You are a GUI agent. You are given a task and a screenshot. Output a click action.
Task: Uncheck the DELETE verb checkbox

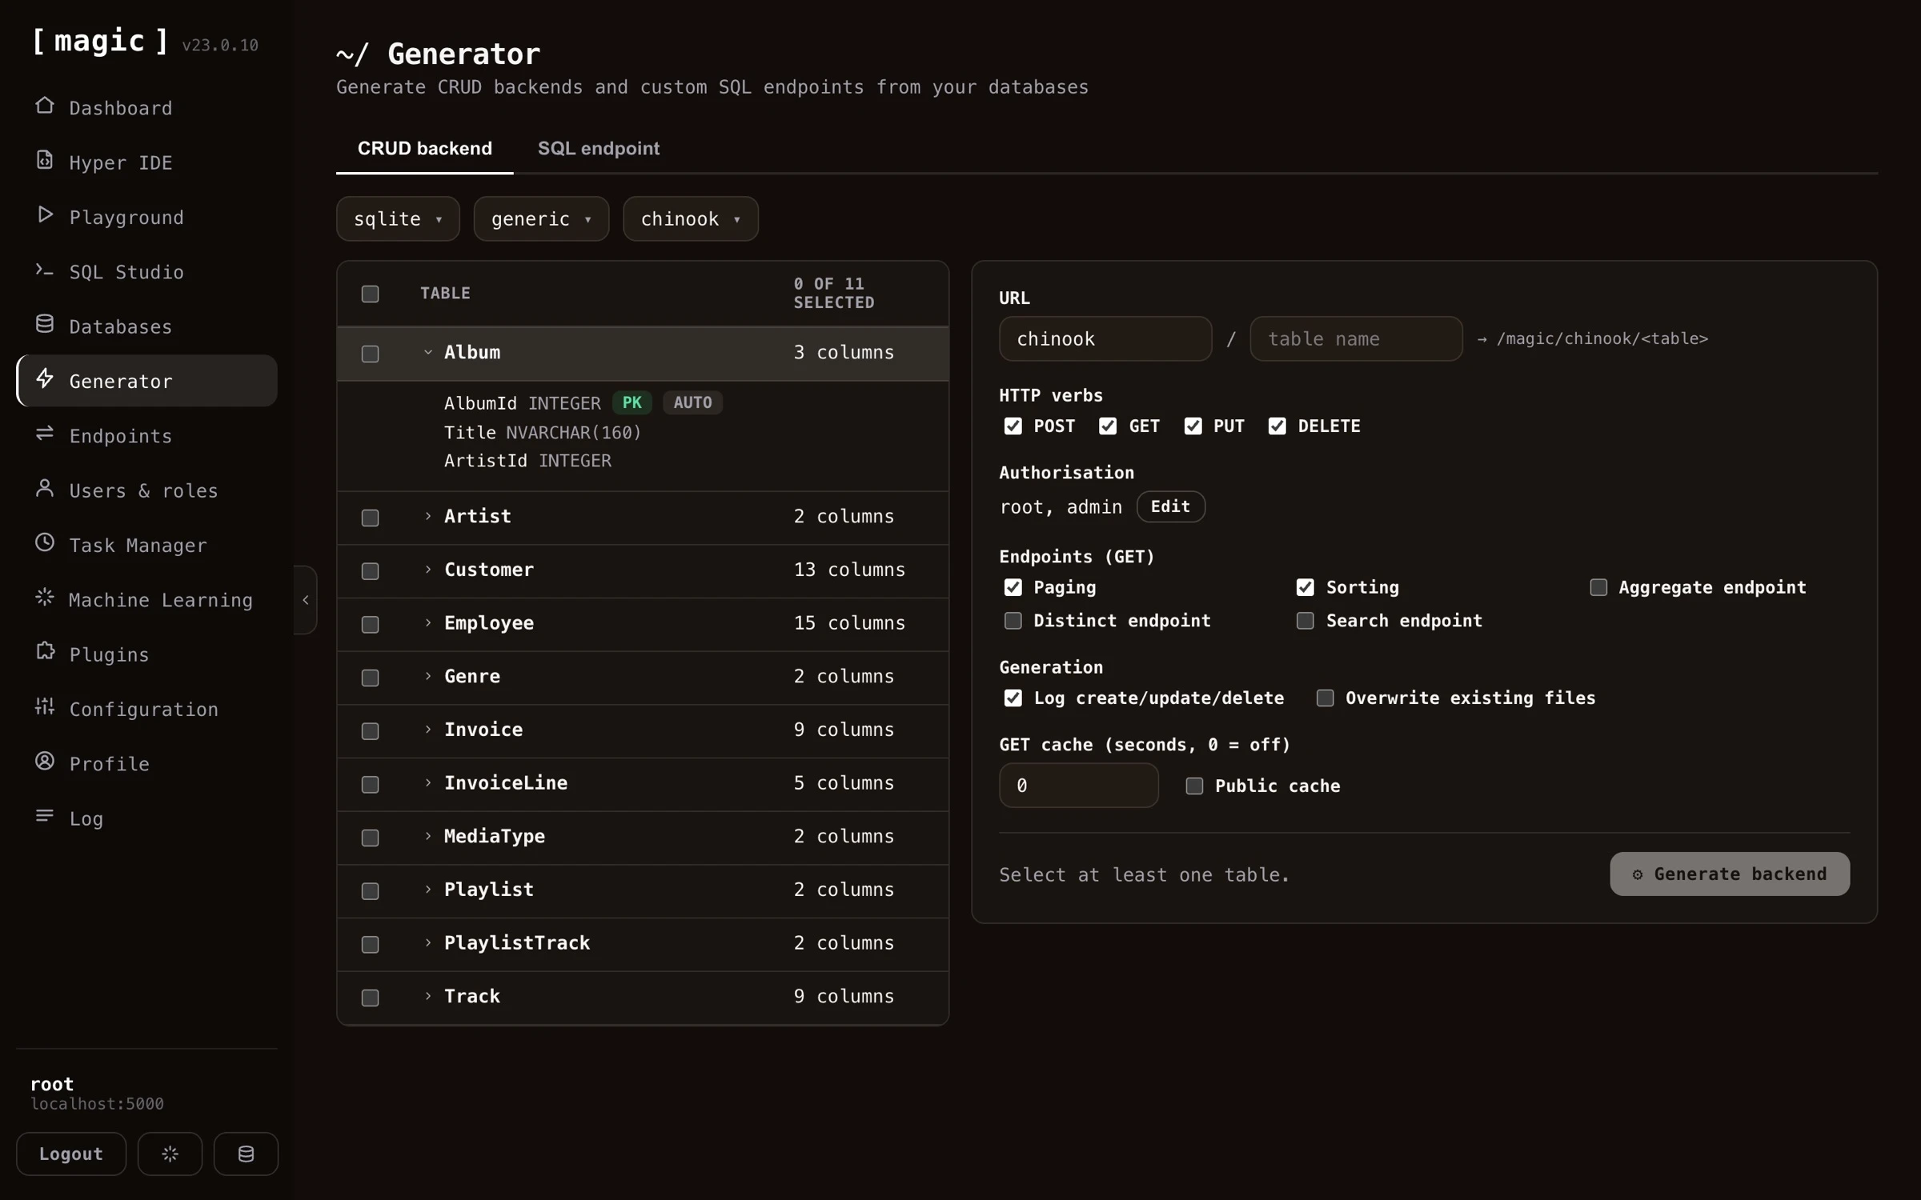1277,426
